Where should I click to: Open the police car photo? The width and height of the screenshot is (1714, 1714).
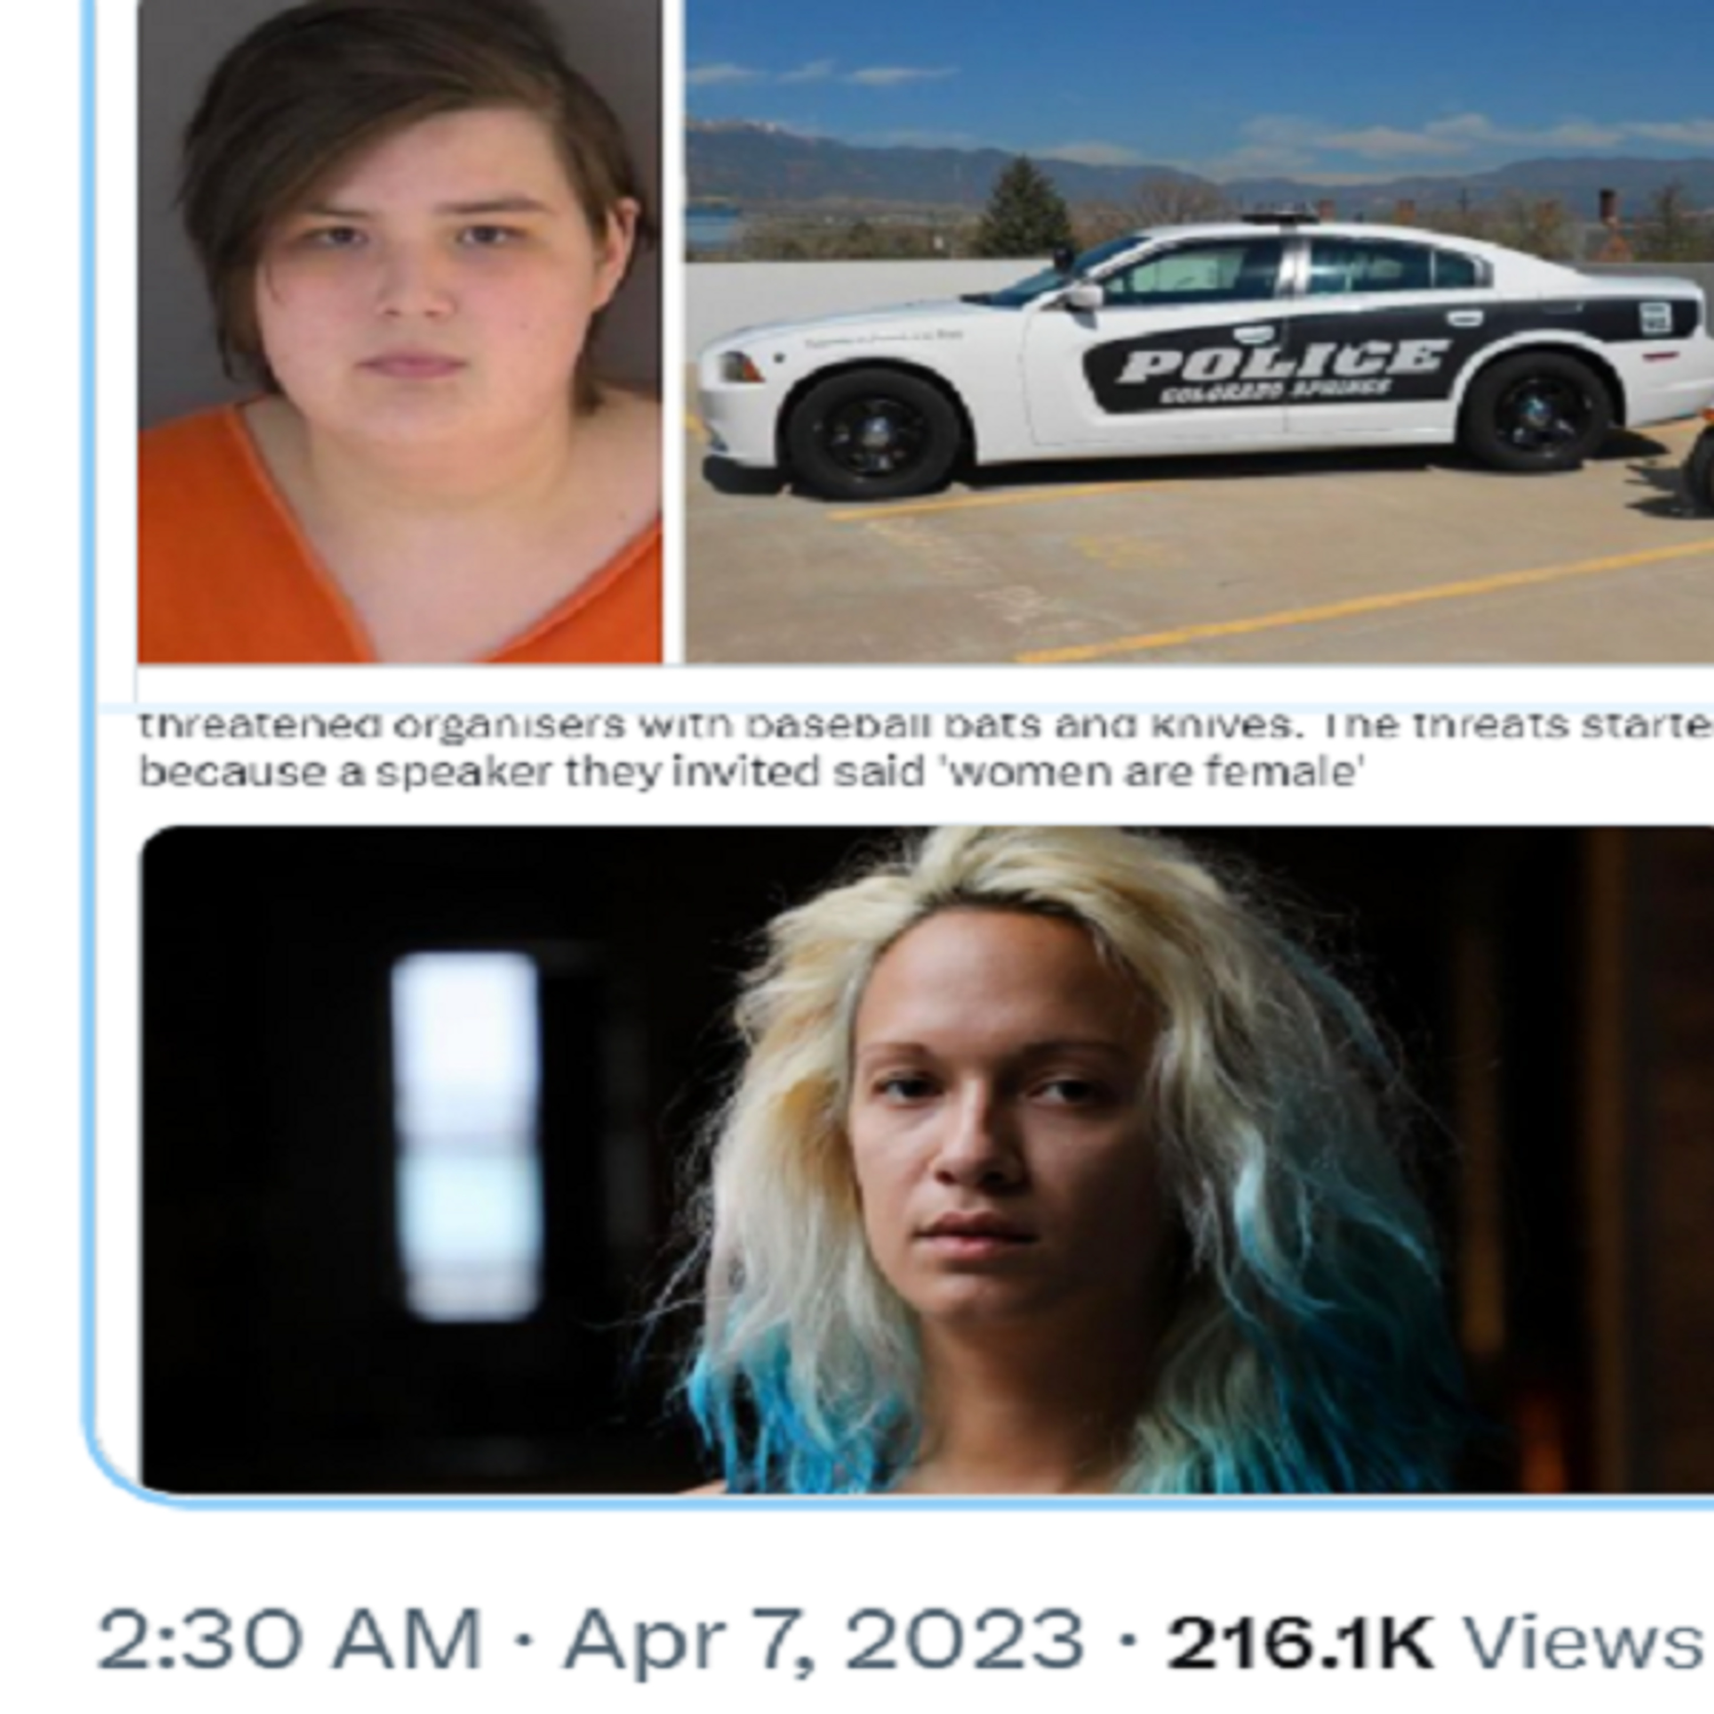(x=1199, y=331)
